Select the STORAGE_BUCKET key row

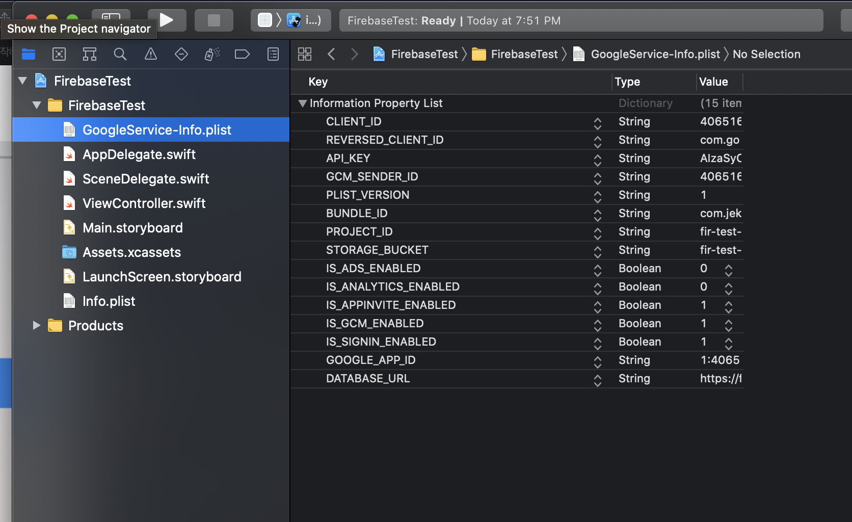(x=517, y=250)
